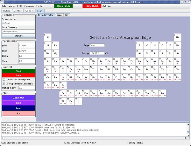The height and width of the screenshot is (146, 191).
Task: Select the Selenium (Se) element cell
Action: [162, 61]
